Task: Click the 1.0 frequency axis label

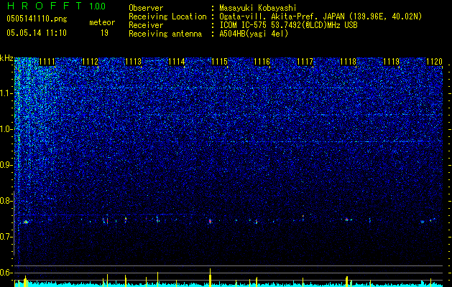Action: click(x=6, y=129)
